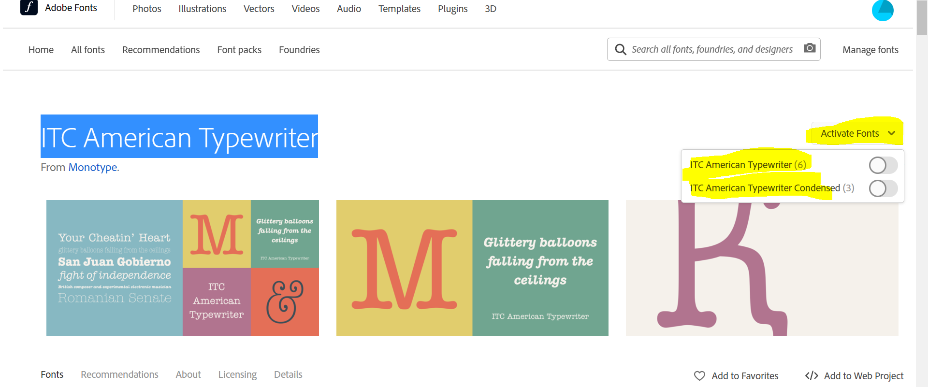Viewport: 928px width, 387px height.
Task: Enable ITC American Typewriter toggle
Action: (x=883, y=165)
